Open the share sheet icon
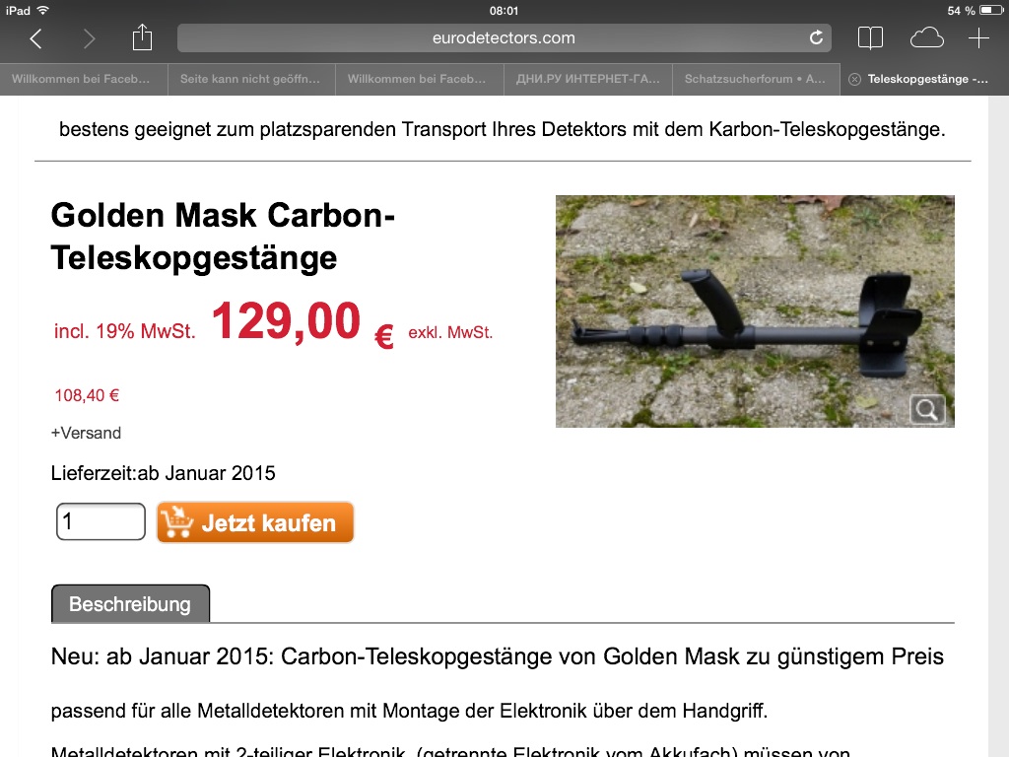1009x757 pixels. click(x=142, y=36)
